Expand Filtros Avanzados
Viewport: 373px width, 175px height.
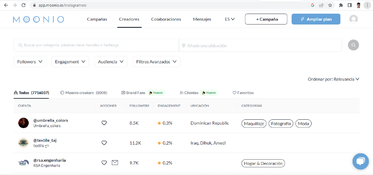coord(156,62)
